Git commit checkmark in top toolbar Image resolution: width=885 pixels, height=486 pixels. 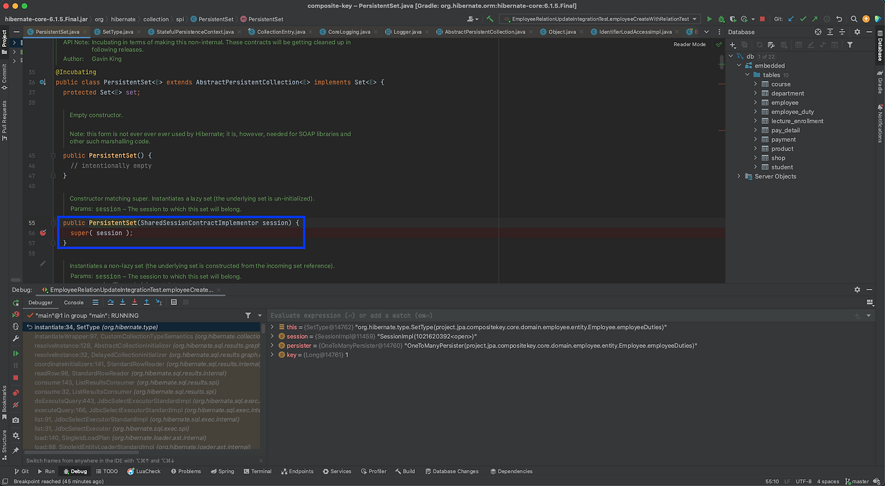pyautogui.click(x=803, y=19)
